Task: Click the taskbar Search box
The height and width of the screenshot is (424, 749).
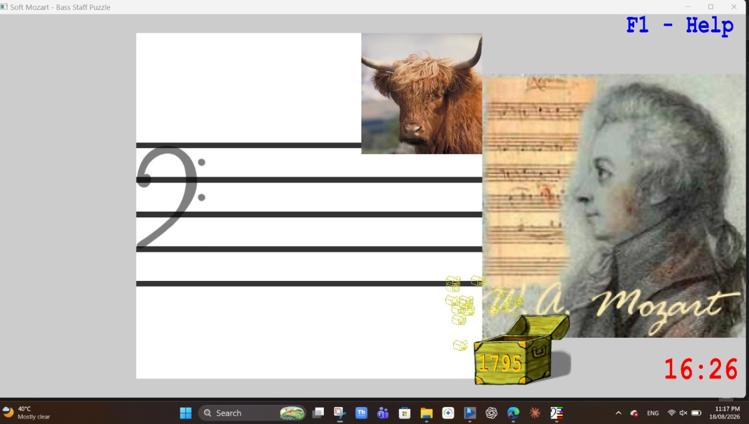Action: click(x=252, y=413)
